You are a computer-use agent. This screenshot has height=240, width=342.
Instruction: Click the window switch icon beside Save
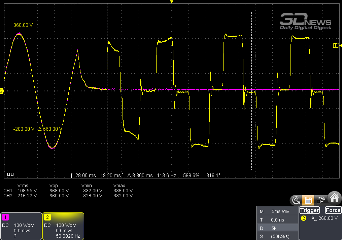pos(321,200)
